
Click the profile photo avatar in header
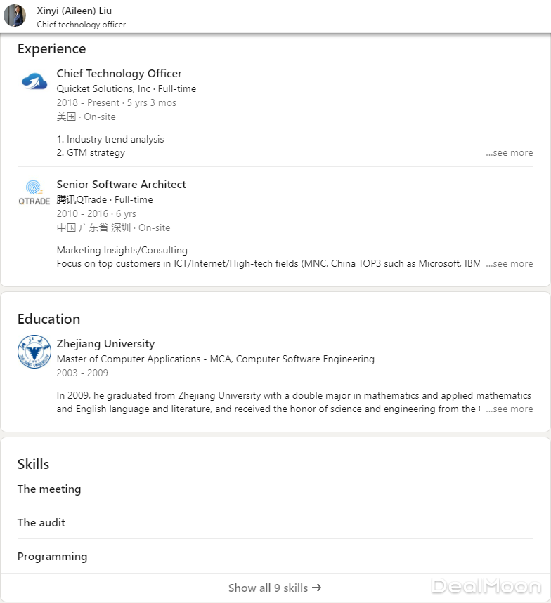point(15,15)
